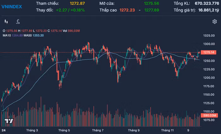Viewport: 221px width, 134px height.
Task: Click the Tham chiếu value 1272.87
Action: tap(77, 3)
